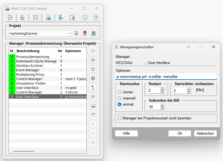Select the 'Prozessüberwachung' manager row
The image size is (223, 161).
(48, 57)
